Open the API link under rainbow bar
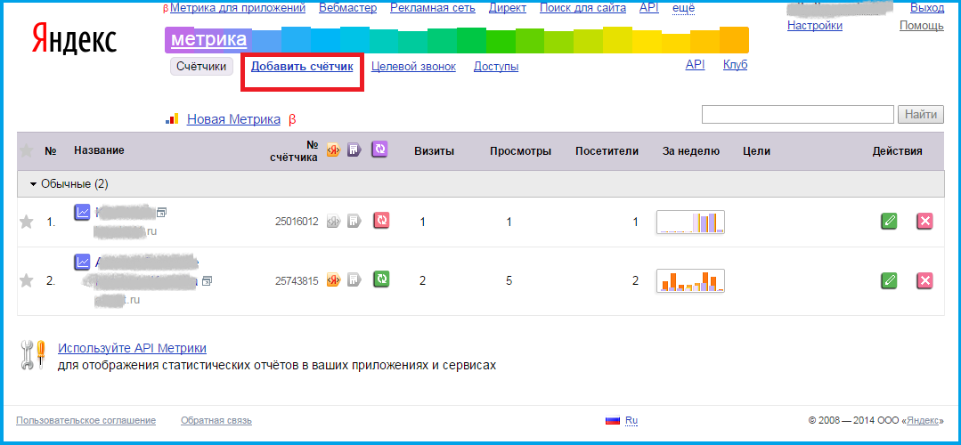Image resolution: width=961 pixels, height=445 pixels. [695, 65]
